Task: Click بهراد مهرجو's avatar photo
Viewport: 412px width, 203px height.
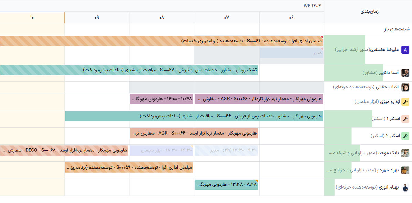Action: pos(405,170)
